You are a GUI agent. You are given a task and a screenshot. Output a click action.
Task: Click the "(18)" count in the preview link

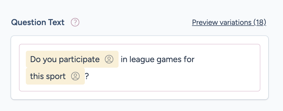click(260, 22)
